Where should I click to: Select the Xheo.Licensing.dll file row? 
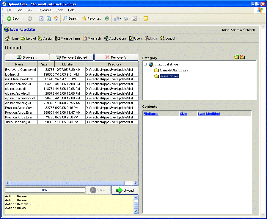coord(72,122)
